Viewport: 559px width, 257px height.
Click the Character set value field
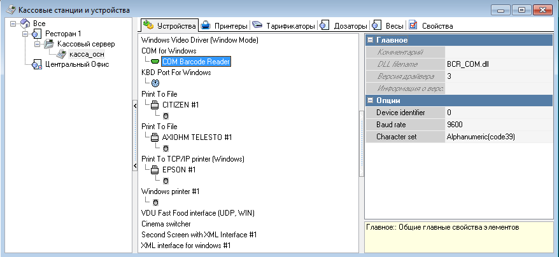point(498,137)
